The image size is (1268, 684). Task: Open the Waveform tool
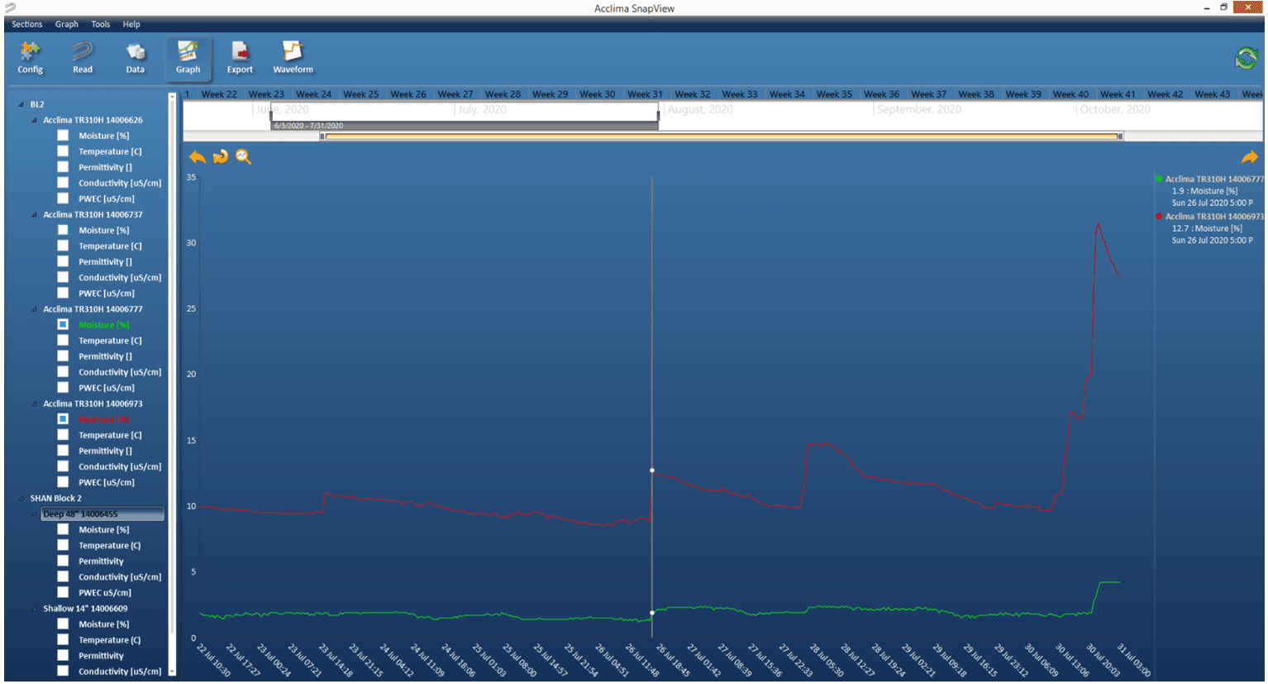click(293, 58)
